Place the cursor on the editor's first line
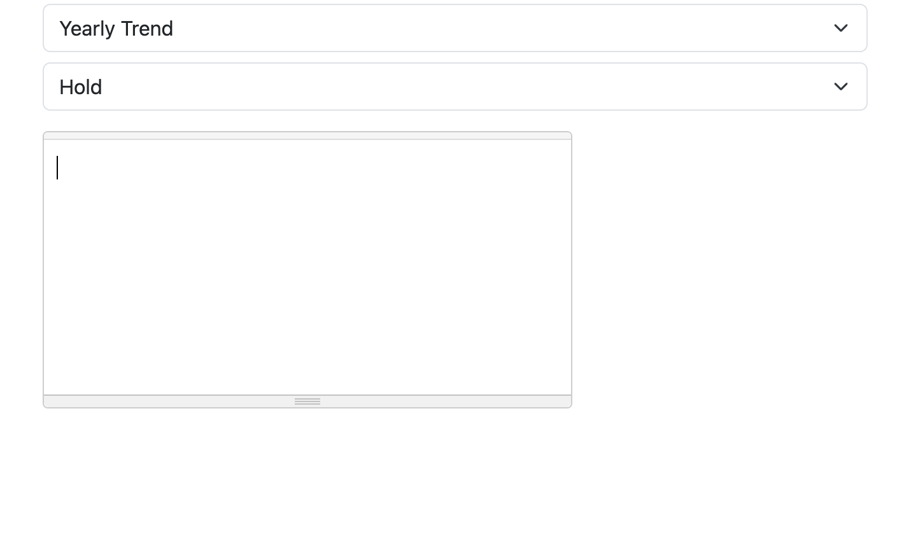904x537 pixels. [x=307, y=168]
